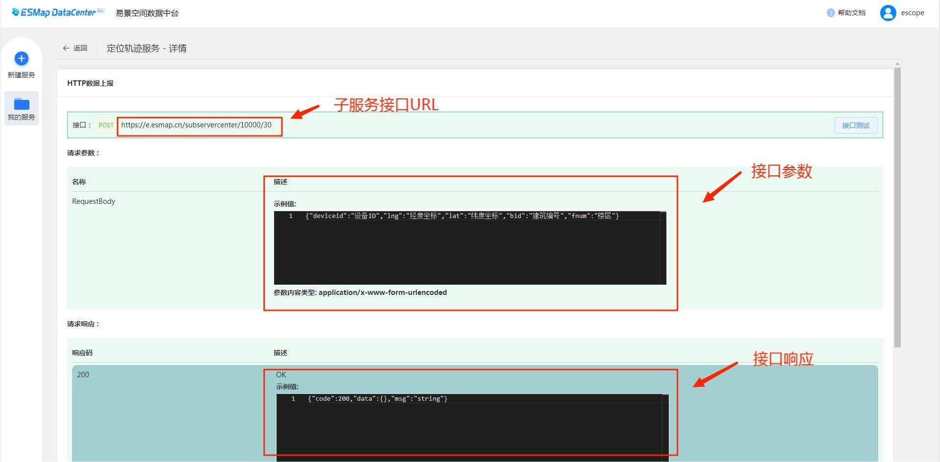Open the user avatar icon
940x462 pixels.
[888, 13]
